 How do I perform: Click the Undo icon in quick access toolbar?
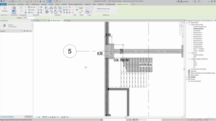[20, 1]
